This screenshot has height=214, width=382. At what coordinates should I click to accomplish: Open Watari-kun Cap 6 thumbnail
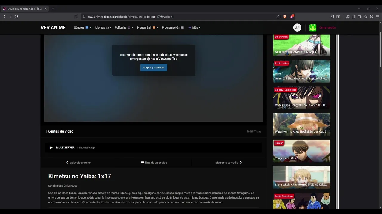pos(301,124)
